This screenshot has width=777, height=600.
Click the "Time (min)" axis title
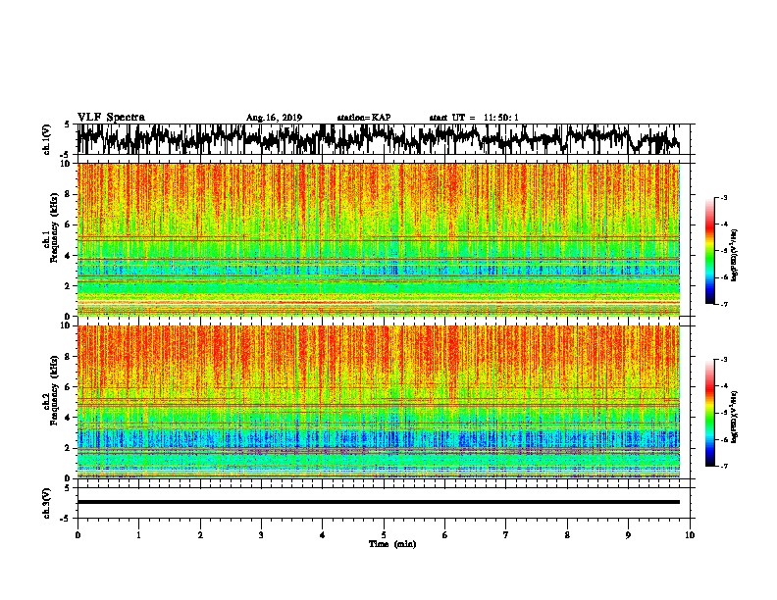(392, 544)
